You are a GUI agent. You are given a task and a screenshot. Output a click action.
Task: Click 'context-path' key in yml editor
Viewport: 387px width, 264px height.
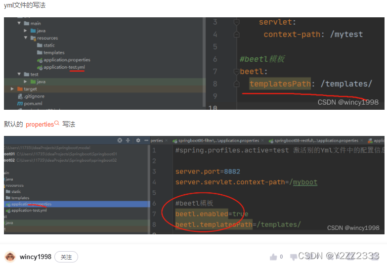click(292, 34)
